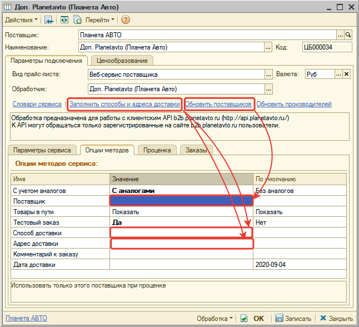Click the Адрес доставки value cell
Image resolution: width=359 pixels, height=327 pixels.
click(182, 244)
